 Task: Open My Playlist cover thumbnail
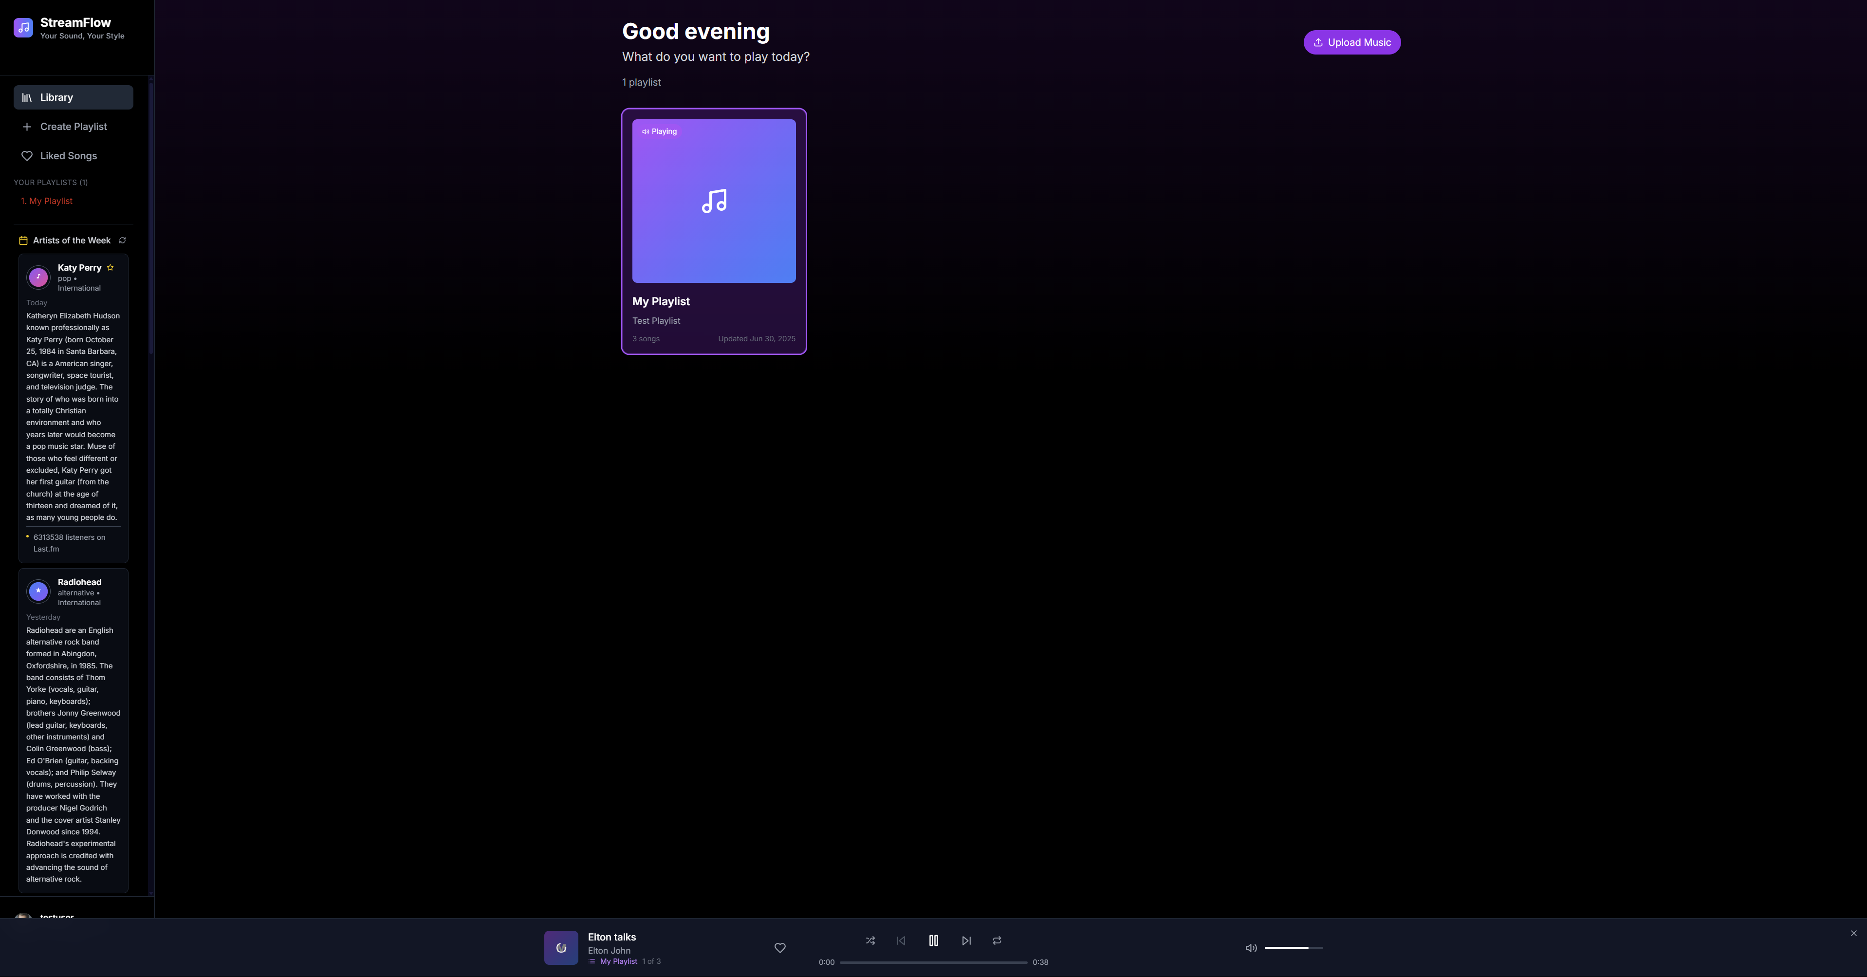click(713, 201)
